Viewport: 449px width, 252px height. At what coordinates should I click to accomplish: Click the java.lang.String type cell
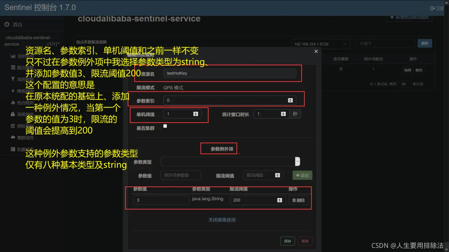(208, 199)
